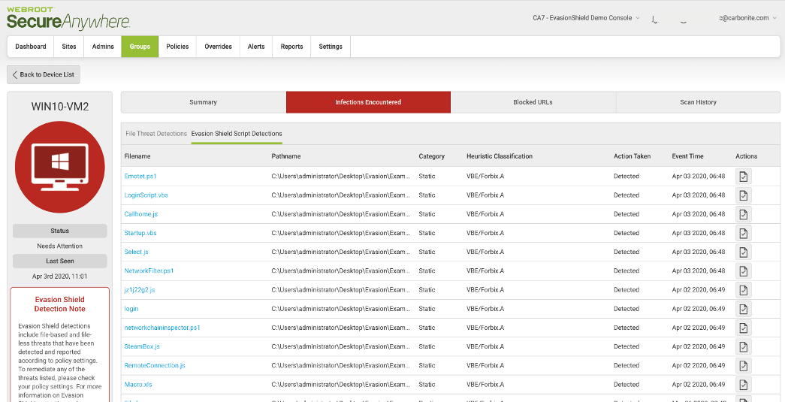Open the carbonite.com account dropdown
Viewport: 785px width, 402px height.
tap(748, 18)
